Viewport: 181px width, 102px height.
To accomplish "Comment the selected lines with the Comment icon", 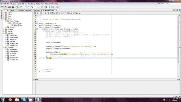I will coord(77,13).
